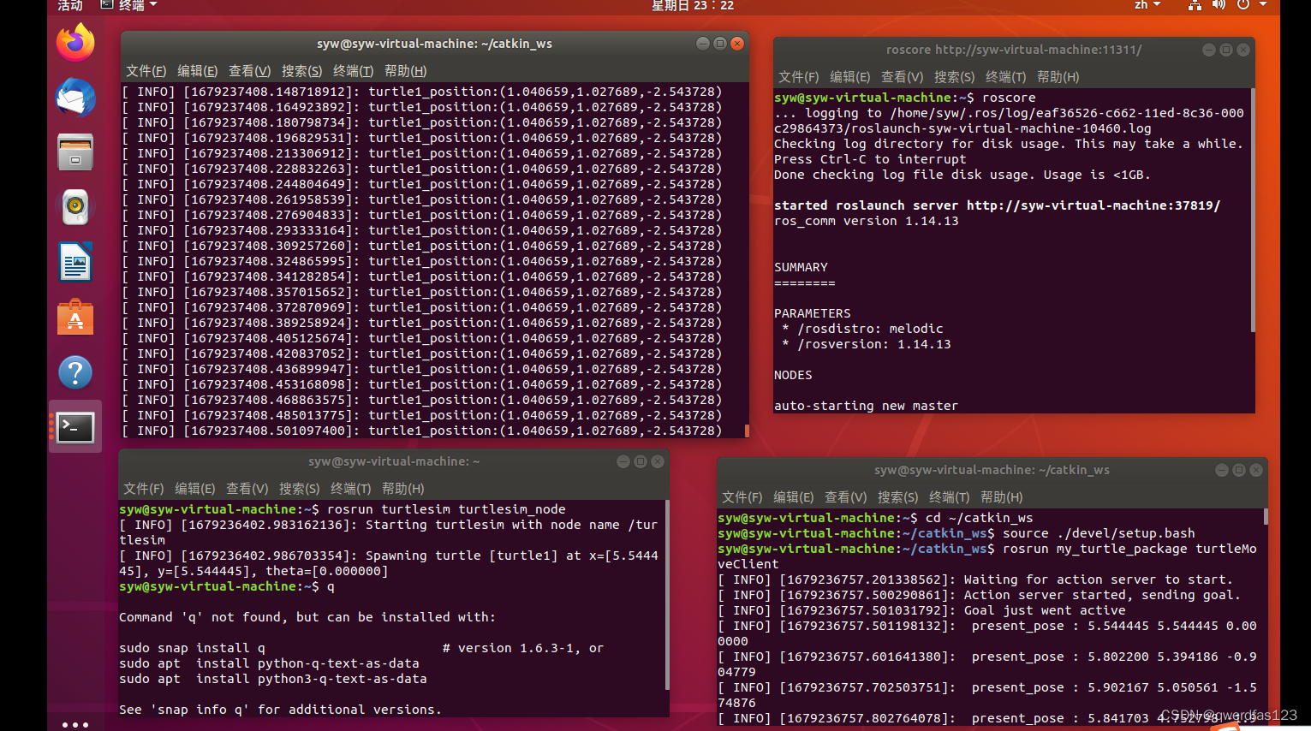Open 帮助(H) menu in turtle1_position terminal
1311x731 pixels.
click(405, 71)
